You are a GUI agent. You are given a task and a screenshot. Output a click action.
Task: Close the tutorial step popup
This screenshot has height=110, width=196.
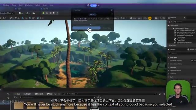pyautogui.click(x=111, y=10)
